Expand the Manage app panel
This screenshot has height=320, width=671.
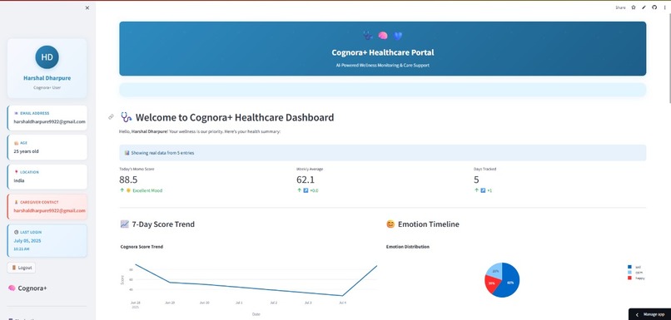pyautogui.click(x=649, y=314)
